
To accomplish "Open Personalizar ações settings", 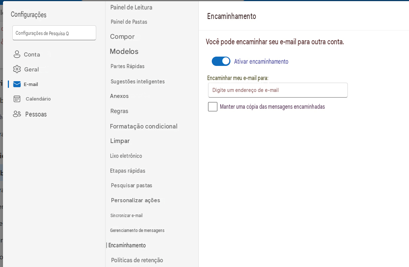I will (136, 200).
